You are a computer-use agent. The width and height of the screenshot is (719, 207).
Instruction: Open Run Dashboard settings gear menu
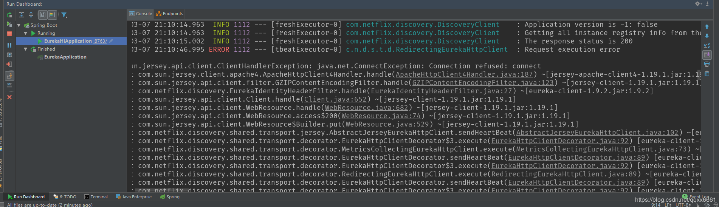pos(698,4)
